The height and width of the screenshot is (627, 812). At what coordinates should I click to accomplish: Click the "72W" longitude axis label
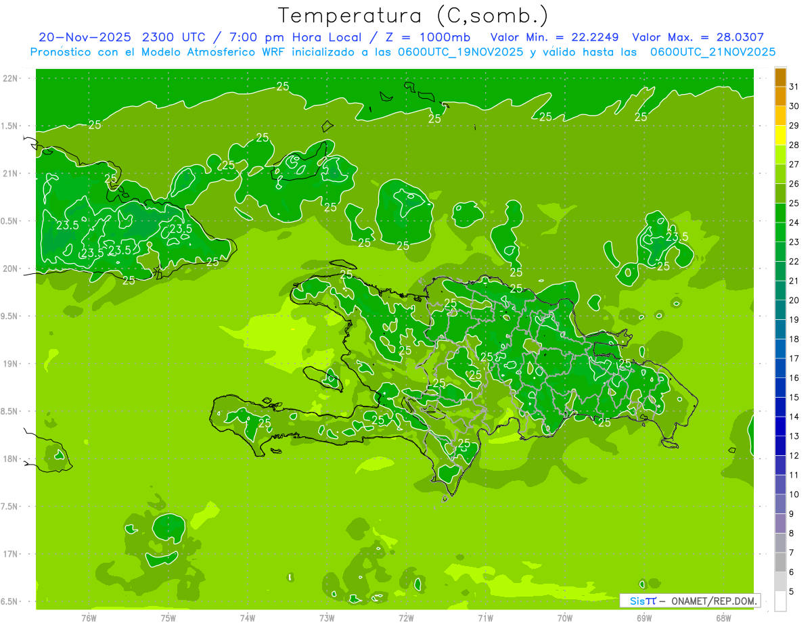pyautogui.click(x=406, y=618)
